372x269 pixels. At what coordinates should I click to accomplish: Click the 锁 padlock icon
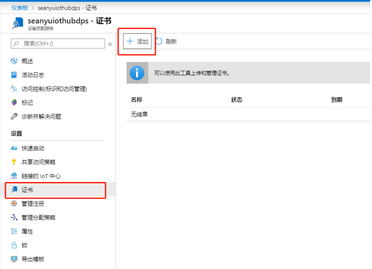click(14, 245)
